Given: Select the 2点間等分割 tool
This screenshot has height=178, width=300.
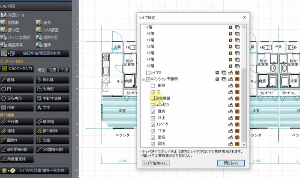Looking at the screenshot, I should tap(52, 150).
